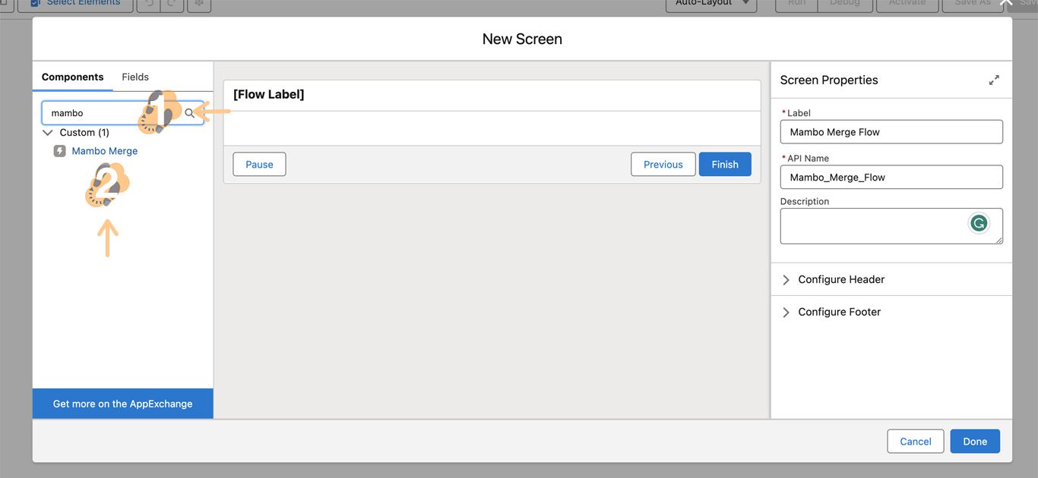1038x478 pixels.
Task: Click the Label input field
Action: coord(891,132)
